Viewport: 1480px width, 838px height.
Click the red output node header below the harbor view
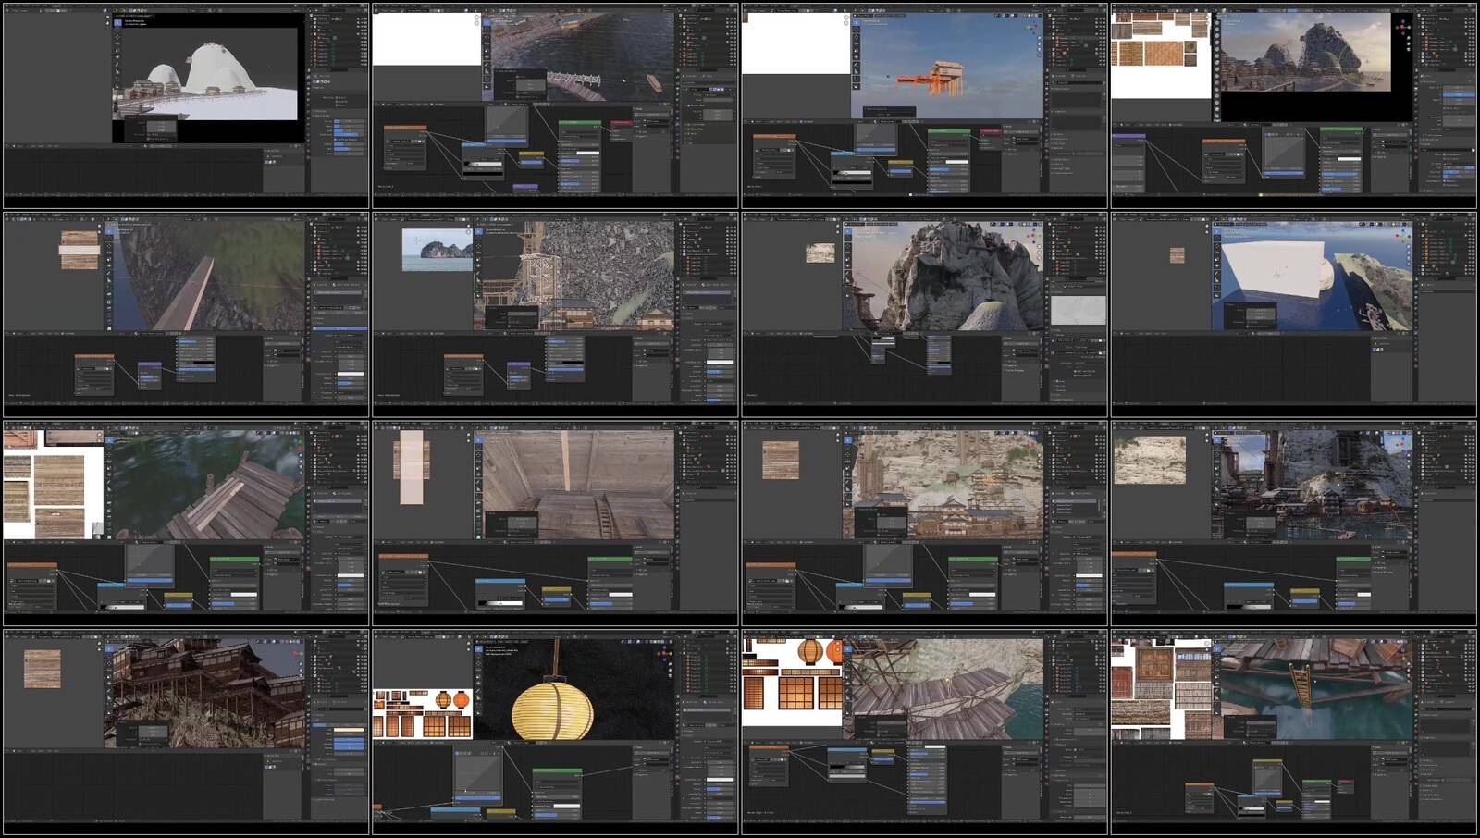click(619, 123)
